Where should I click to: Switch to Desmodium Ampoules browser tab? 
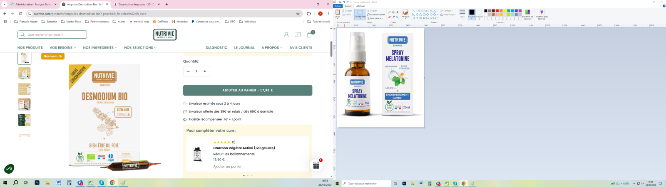pos(136,4)
